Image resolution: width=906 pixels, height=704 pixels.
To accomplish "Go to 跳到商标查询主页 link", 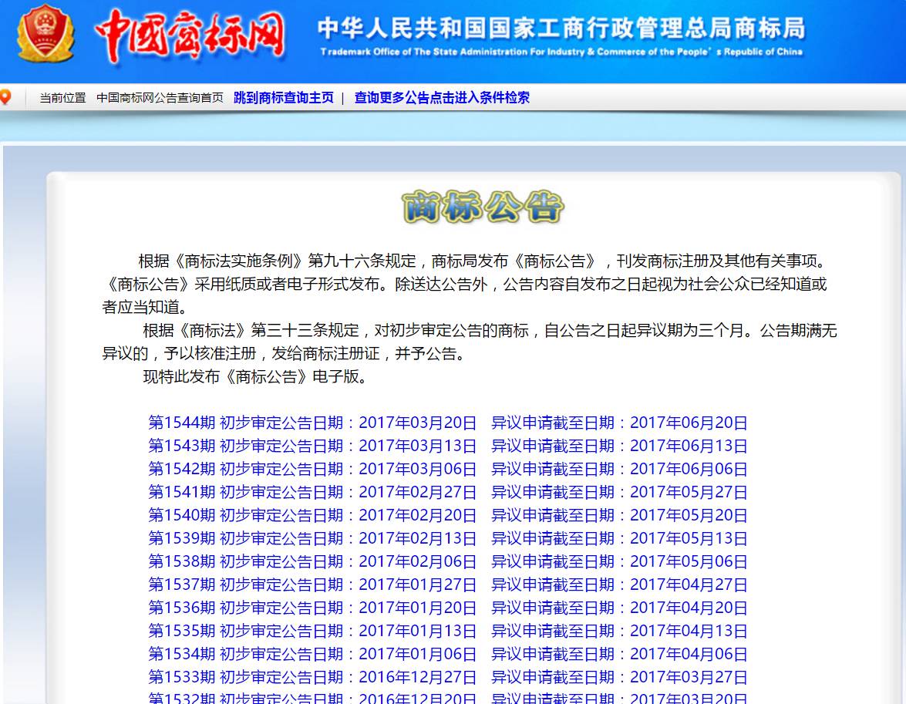I will coord(284,98).
